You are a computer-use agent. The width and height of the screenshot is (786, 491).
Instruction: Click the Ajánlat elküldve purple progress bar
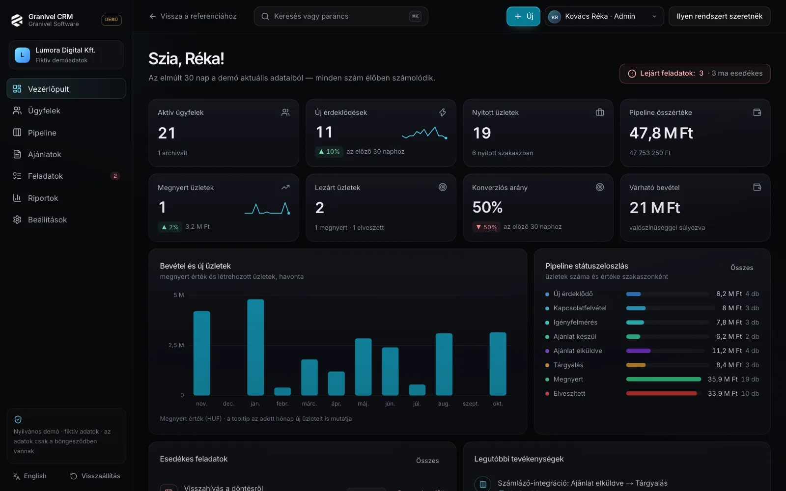pyautogui.click(x=638, y=351)
